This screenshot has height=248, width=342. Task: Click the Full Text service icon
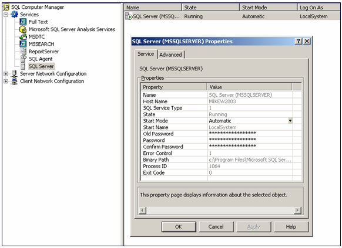pos(23,22)
